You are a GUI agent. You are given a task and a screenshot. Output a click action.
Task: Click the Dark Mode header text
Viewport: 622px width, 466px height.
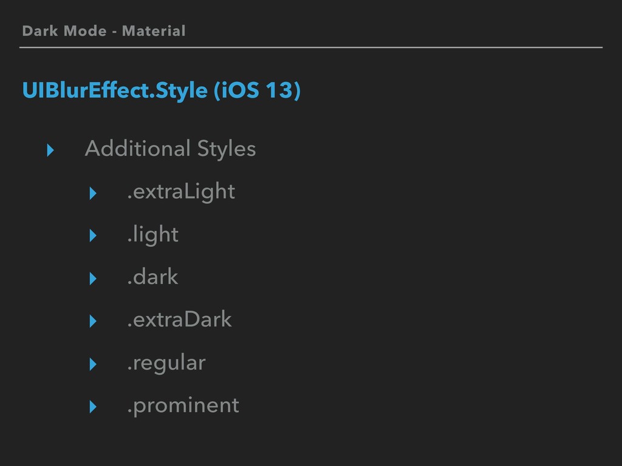click(x=64, y=31)
